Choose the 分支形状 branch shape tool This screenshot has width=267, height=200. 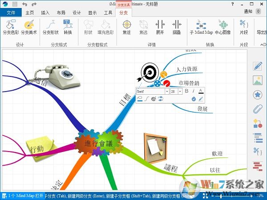click(51, 27)
